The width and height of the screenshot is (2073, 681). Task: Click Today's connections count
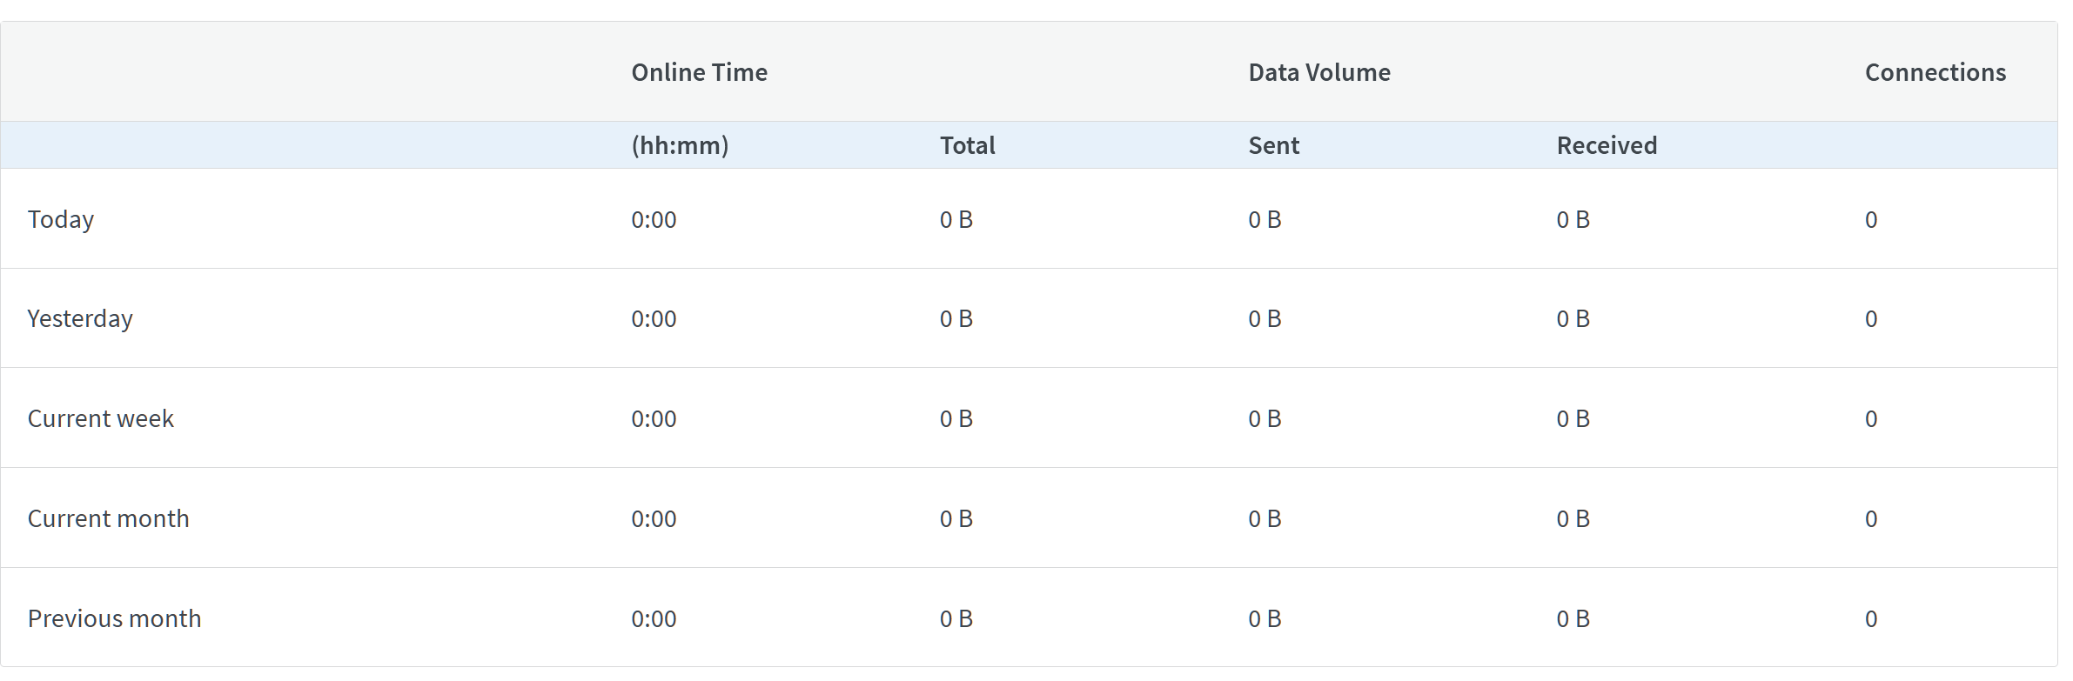[1871, 219]
